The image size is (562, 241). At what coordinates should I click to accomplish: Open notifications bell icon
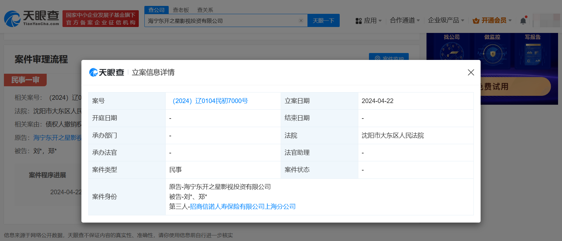(523, 21)
